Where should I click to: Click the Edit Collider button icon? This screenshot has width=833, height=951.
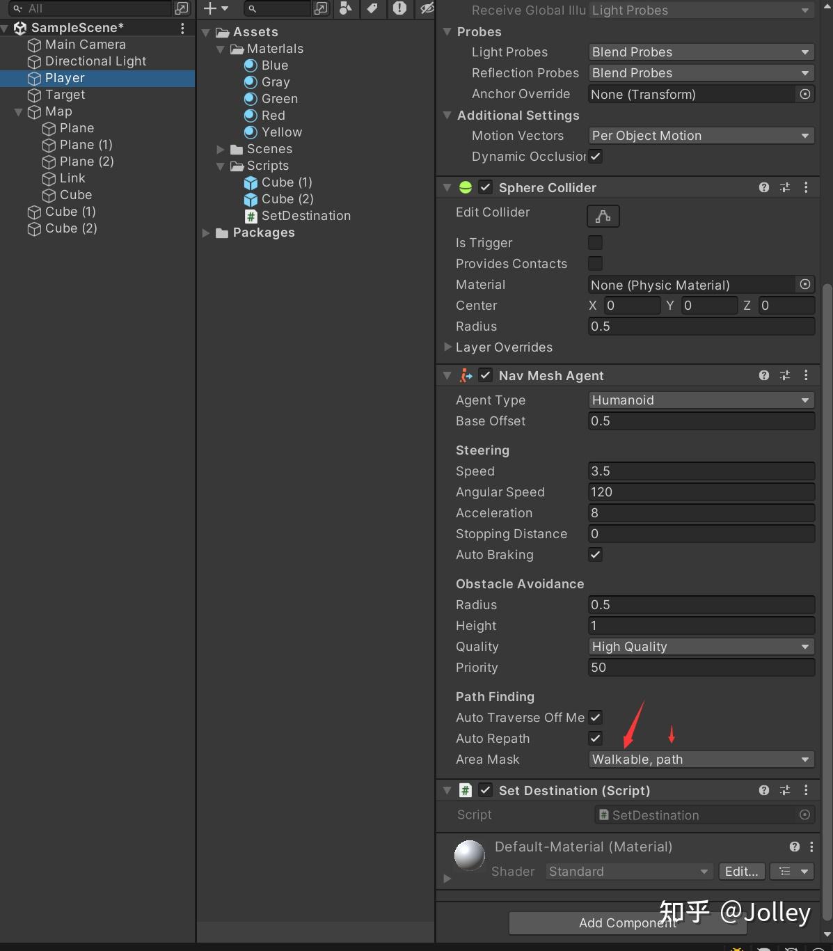603,216
